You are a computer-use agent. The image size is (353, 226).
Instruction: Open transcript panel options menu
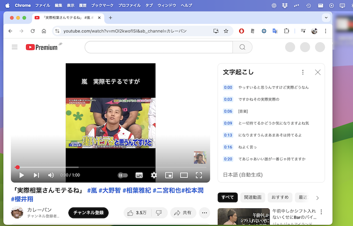tap(303, 72)
